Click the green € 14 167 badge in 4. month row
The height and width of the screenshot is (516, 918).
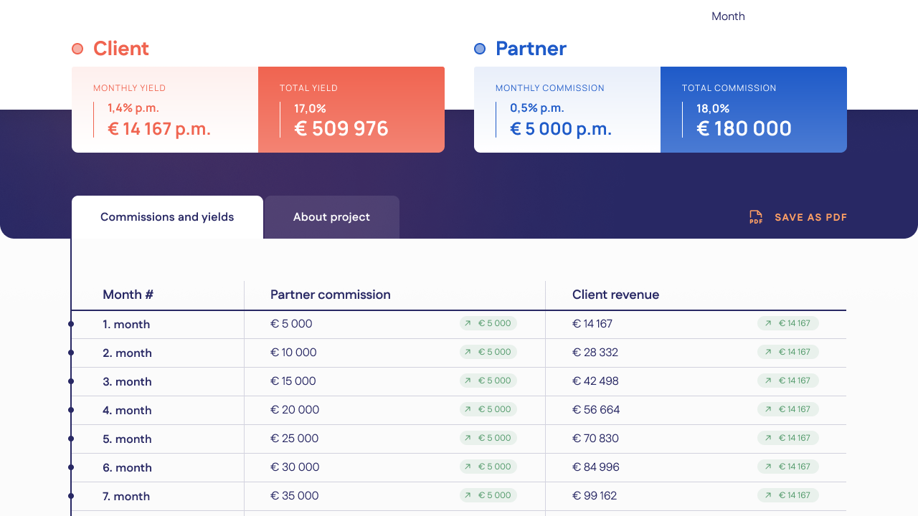tap(788, 409)
